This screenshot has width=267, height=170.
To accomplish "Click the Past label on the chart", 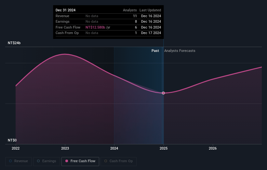I will tap(155, 51).
